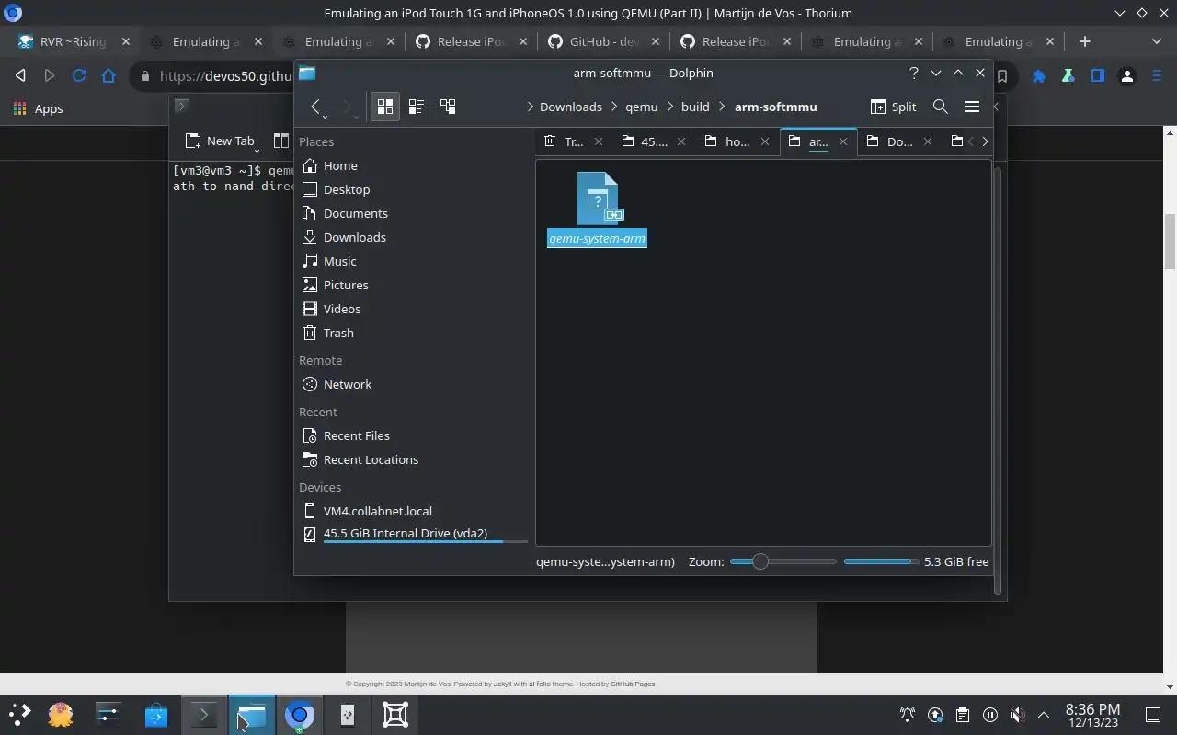Select 45.5 GiB Internal Drive (vda2)
This screenshot has height=735, width=1177.
413,534
